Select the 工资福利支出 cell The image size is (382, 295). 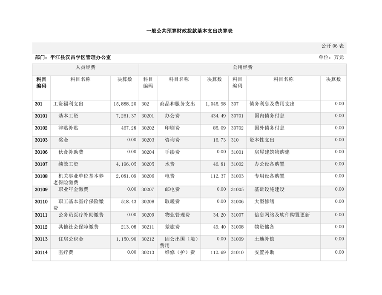tap(68, 104)
